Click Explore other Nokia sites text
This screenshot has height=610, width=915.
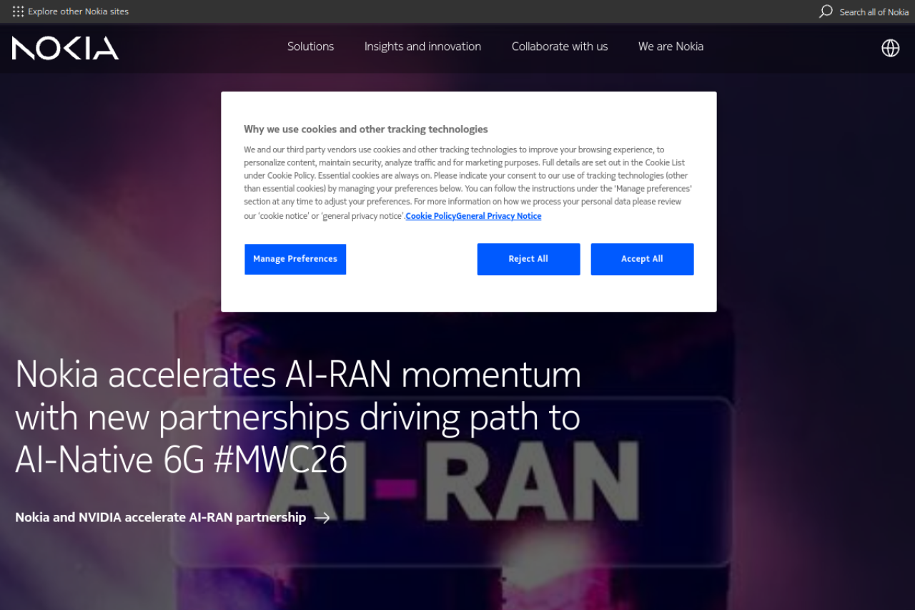tap(79, 11)
